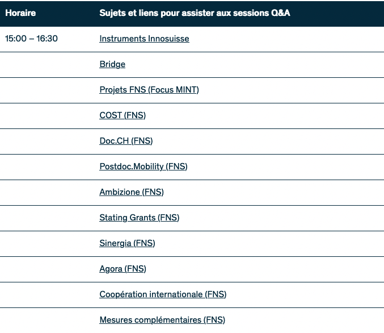The height and width of the screenshot is (333, 384).
Task: Click the Horaire column header
Action: [20, 13]
